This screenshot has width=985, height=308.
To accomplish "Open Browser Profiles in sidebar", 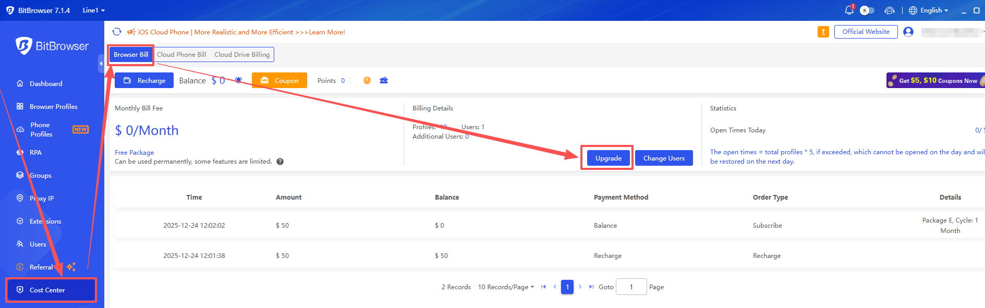I will pos(48,107).
